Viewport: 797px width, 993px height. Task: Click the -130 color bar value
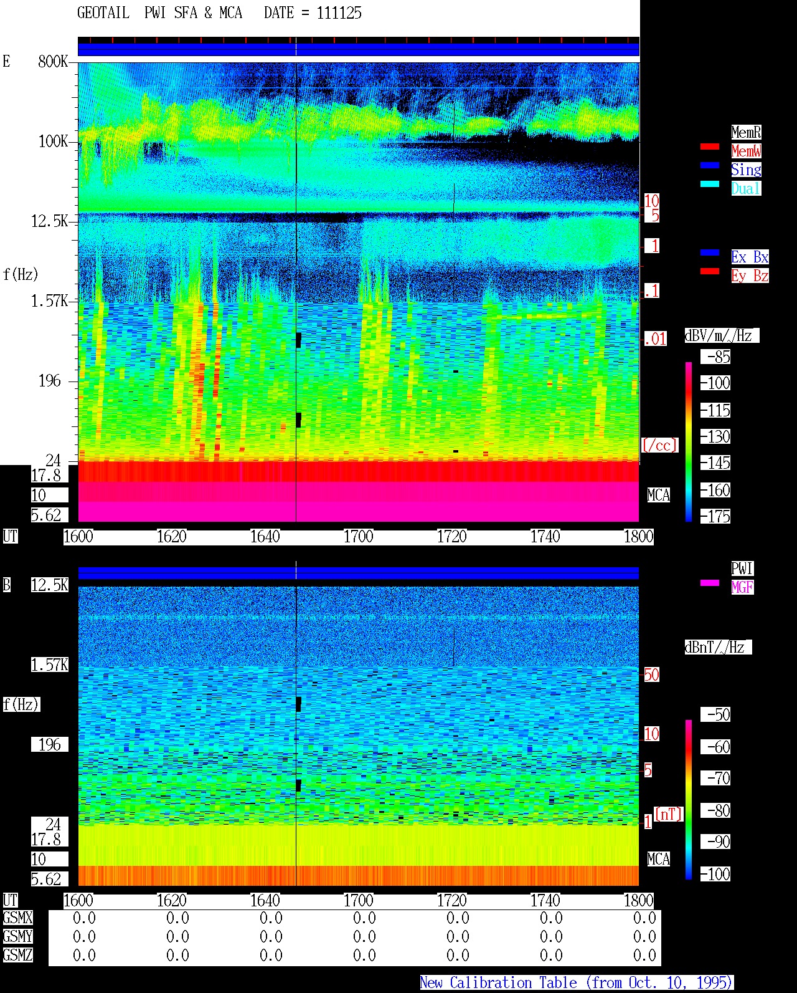point(715,437)
